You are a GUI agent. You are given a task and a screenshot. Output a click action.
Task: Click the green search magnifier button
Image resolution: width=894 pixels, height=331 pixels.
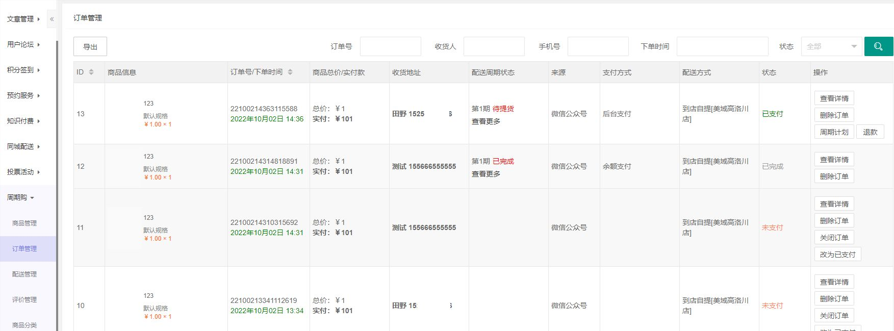pyautogui.click(x=878, y=46)
